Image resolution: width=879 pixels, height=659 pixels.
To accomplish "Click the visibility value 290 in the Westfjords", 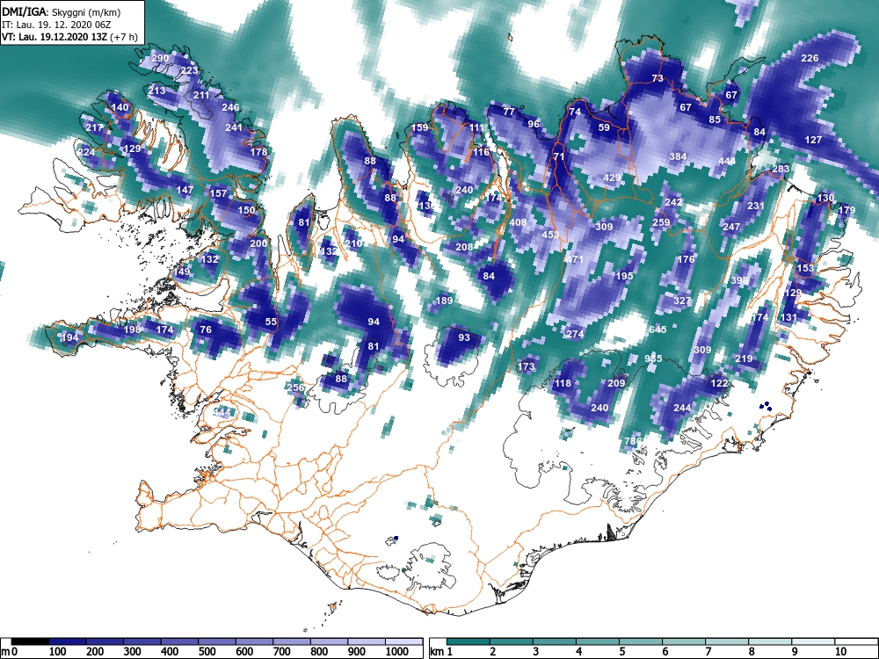I will (x=160, y=58).
